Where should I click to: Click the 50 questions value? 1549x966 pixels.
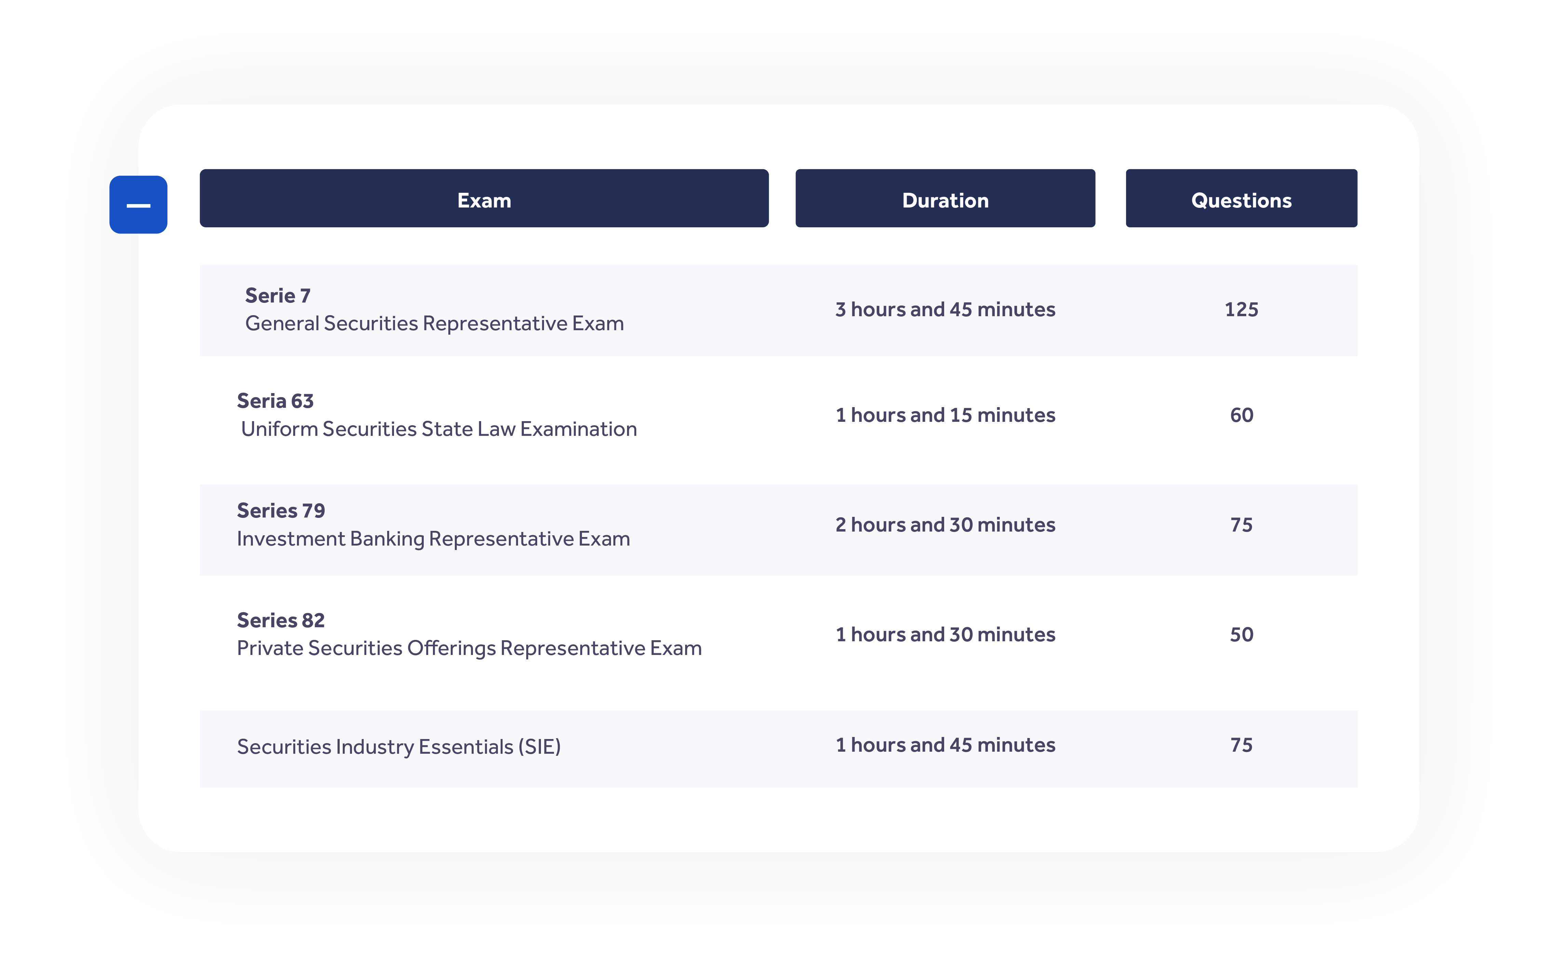(x=1241, y=635)
